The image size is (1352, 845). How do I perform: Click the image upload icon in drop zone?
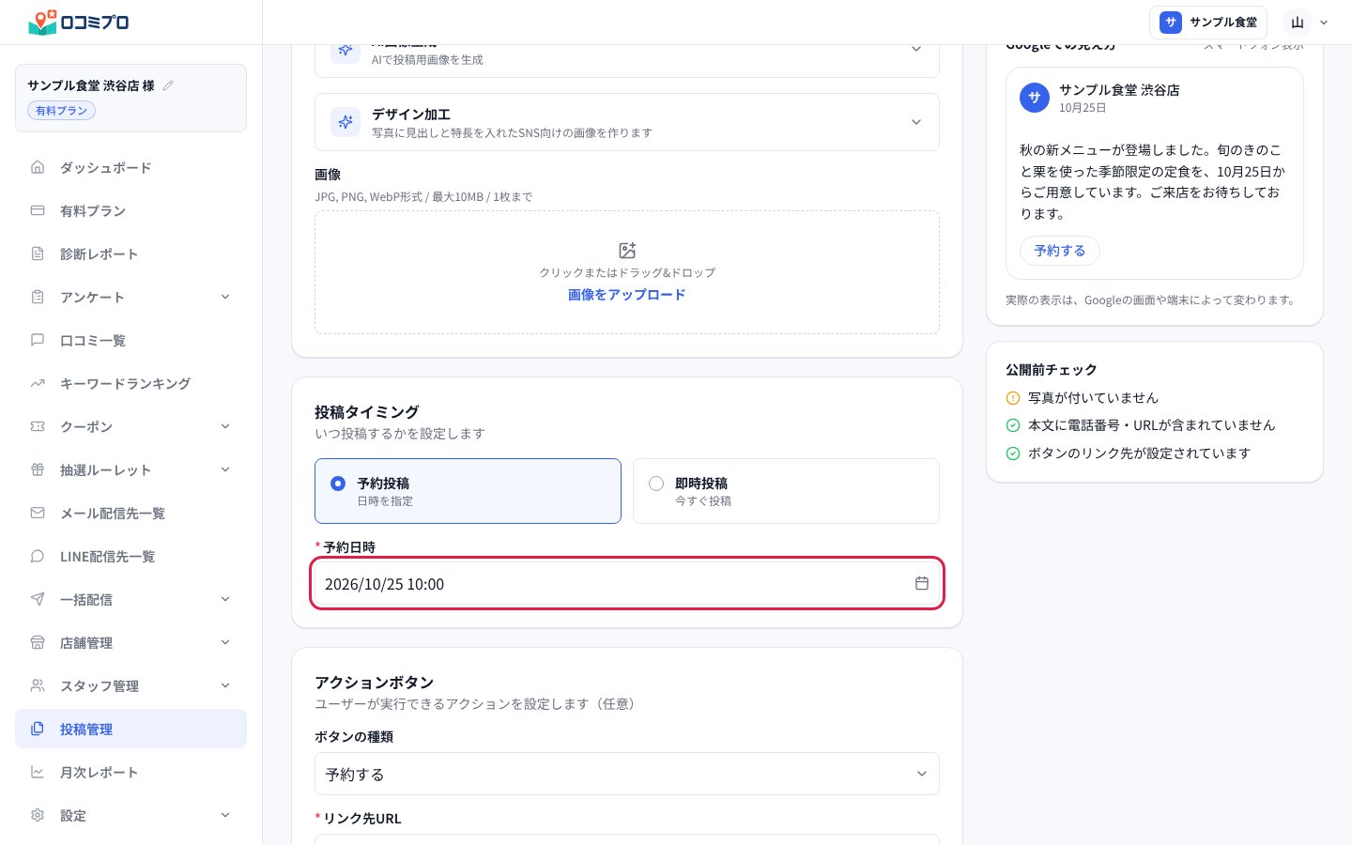[x=627, y=251]
